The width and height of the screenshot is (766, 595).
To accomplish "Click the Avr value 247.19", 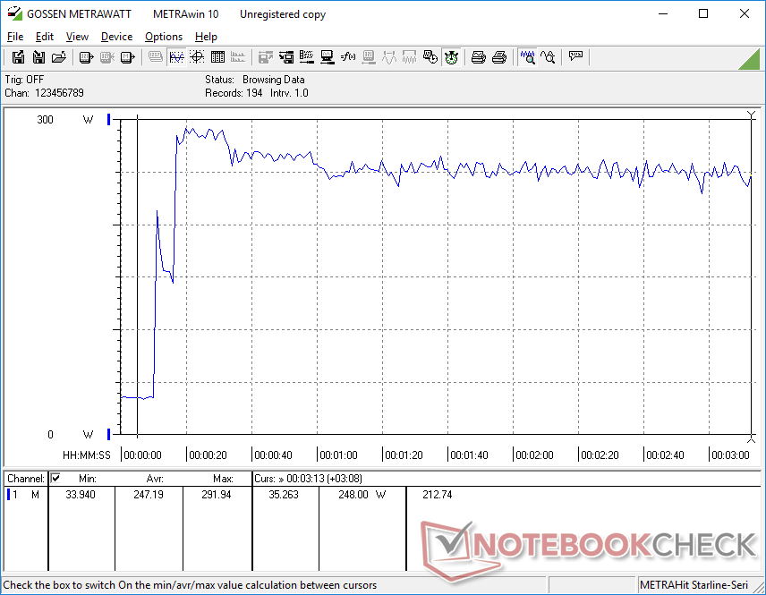I will click(149, 495).
